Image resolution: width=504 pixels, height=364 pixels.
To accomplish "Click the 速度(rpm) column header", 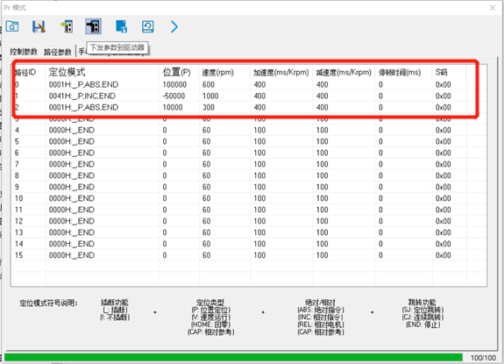I will click(x=218, y=72).
